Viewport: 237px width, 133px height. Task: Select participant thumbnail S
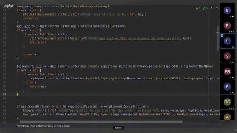227,56
